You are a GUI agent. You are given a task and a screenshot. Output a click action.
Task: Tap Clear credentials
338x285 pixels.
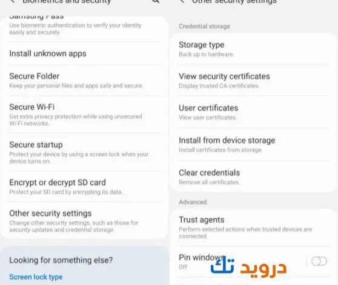coord(253,177)
